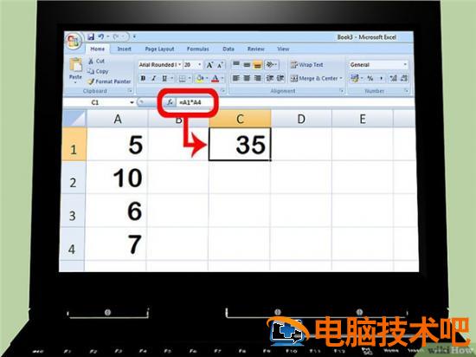Viewport: 476px width, 357px height.
Task: Open the font size dropdown
Action: click(199, 64)
